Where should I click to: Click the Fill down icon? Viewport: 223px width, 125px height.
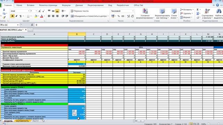click(x=198, y=14)
